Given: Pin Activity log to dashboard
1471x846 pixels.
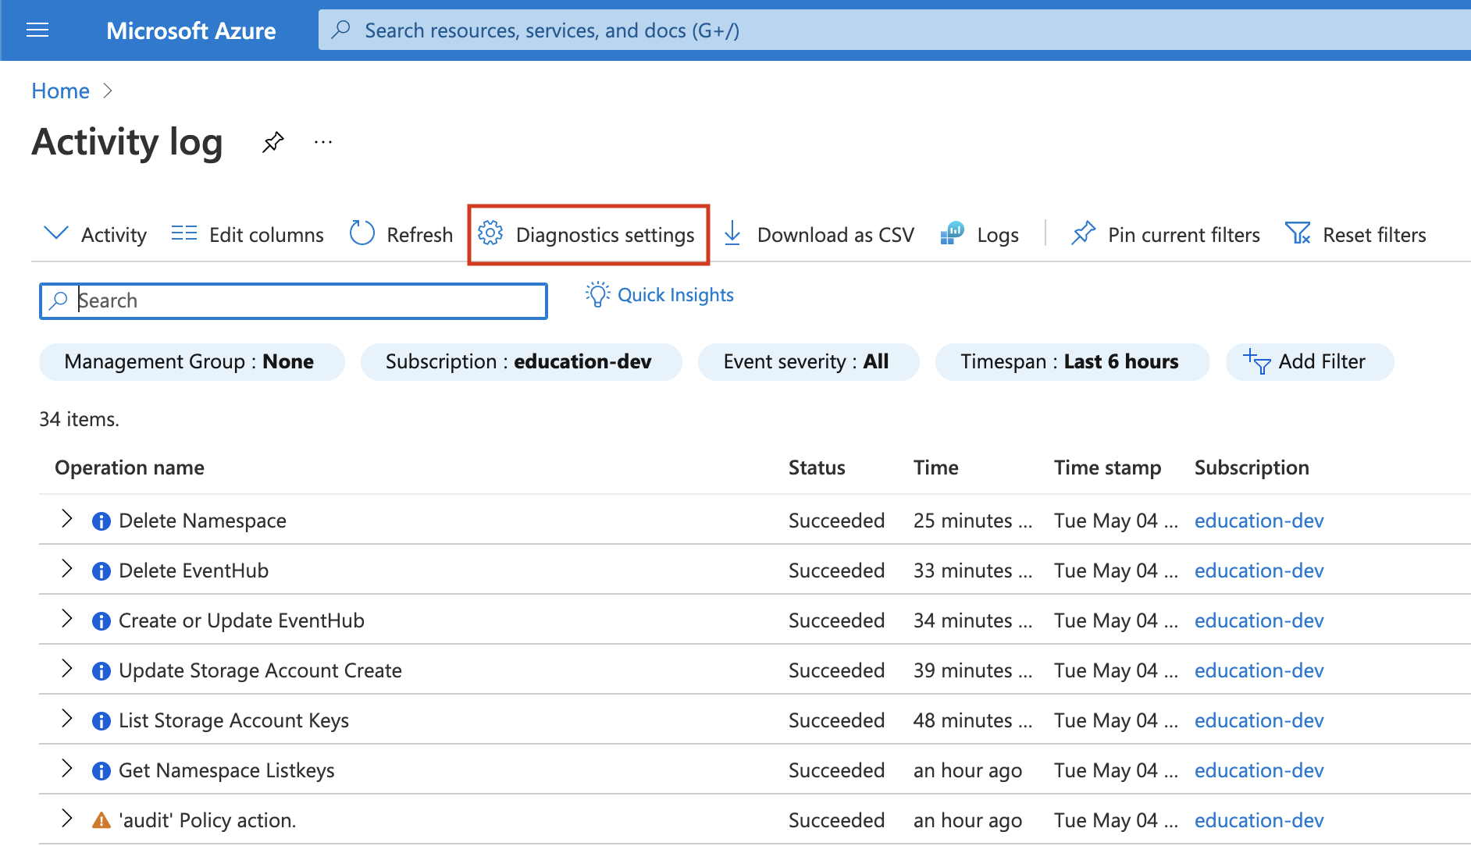Looking at the screenshot, I should (272, 141).
